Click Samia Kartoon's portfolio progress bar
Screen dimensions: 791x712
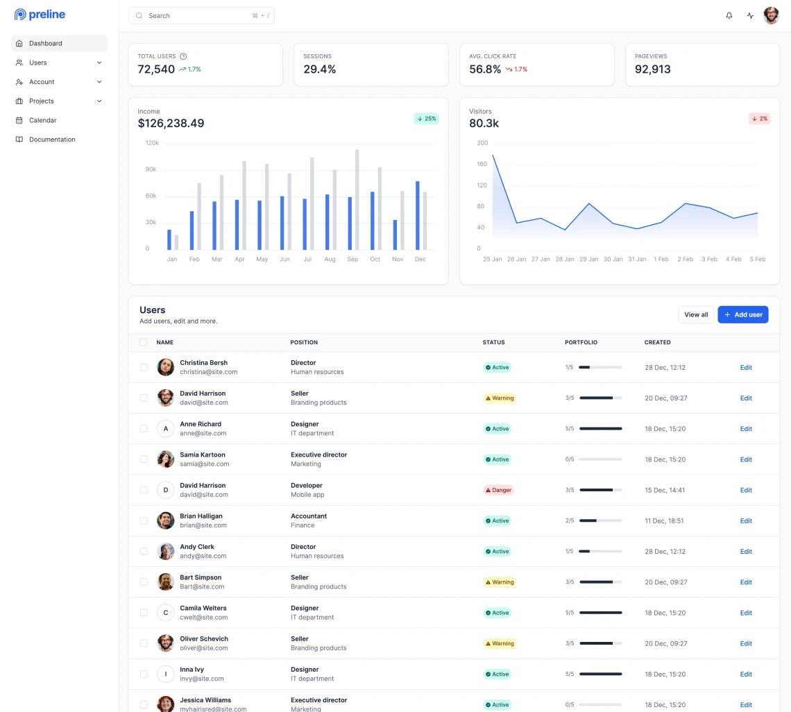tap(601, 459)
